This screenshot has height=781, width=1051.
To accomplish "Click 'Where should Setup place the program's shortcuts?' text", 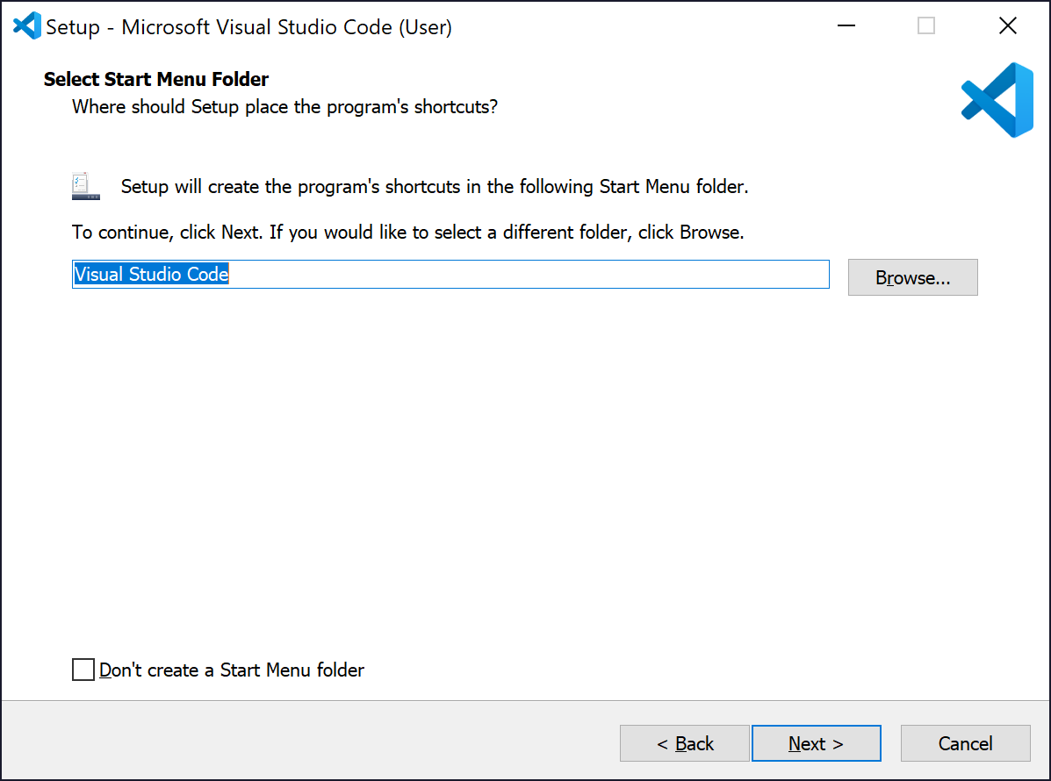I will point(284,107).
